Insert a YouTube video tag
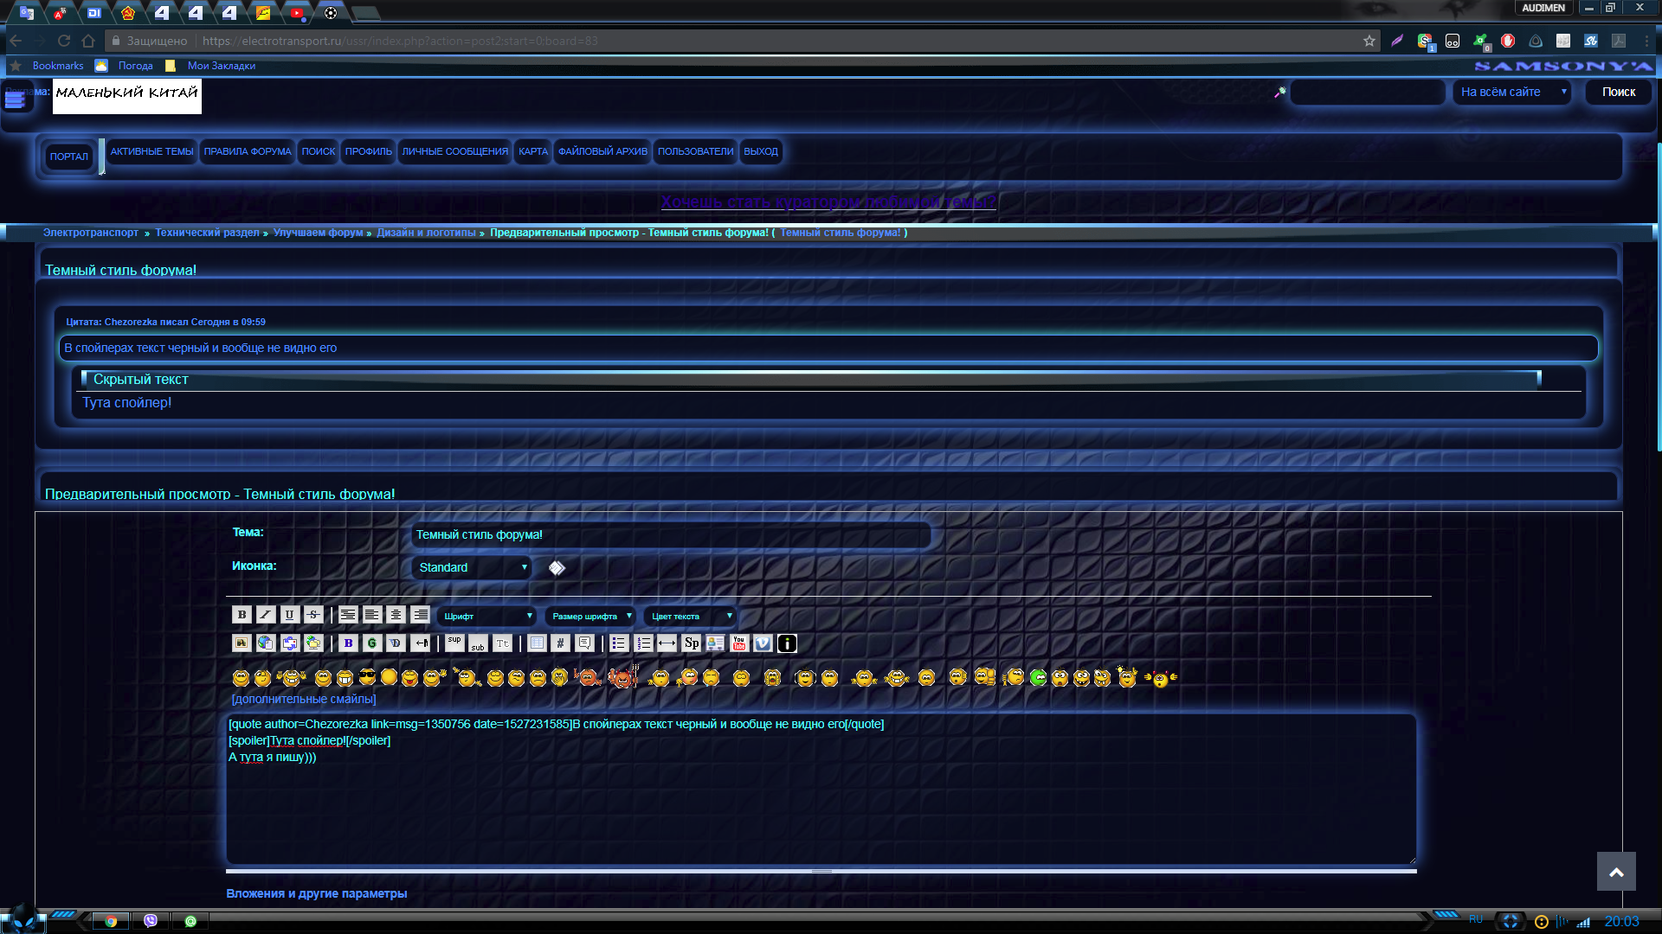This screenshot has width=1662, height=934. pos(738,643)
